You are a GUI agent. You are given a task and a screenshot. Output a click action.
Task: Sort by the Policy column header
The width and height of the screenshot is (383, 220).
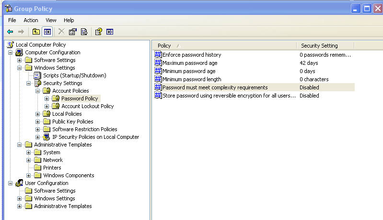coord(224,46)
